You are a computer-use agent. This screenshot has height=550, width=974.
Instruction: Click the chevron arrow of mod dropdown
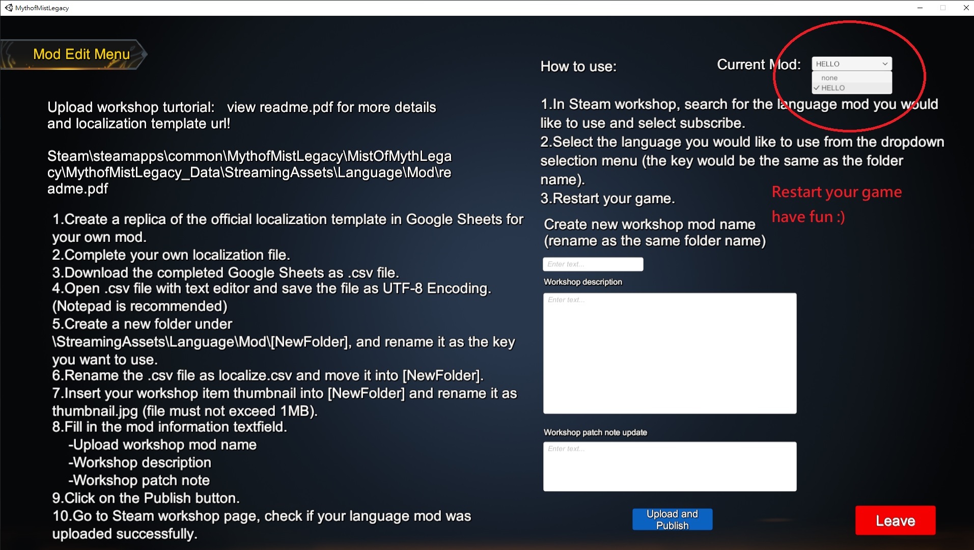tap(885, 64)
